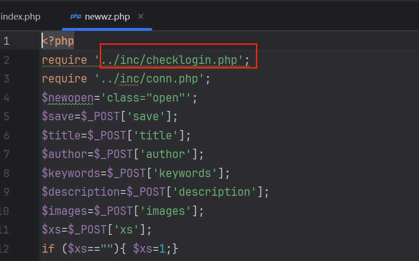Image resolution: width=419 pixels, height=261 pixels.
Task: Close the newwz.php tab
Action: click(141, 17)
